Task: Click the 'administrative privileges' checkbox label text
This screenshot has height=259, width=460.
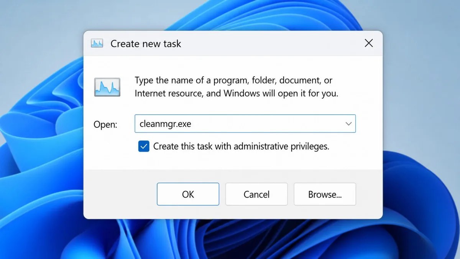Action: (241, 146)
